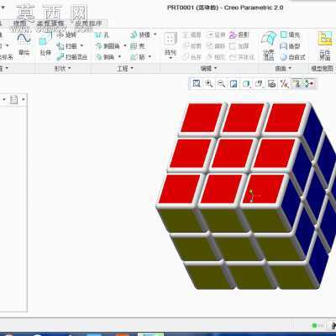Click the Repaint icon in graphics toolbar

pyautogui.click(x=234, y=83)
